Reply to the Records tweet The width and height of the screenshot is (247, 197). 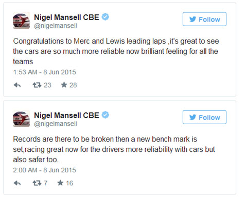coord(17,183)
